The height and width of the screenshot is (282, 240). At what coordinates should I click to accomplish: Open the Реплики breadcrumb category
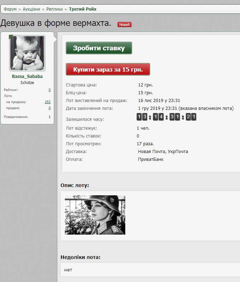[55, 9]
